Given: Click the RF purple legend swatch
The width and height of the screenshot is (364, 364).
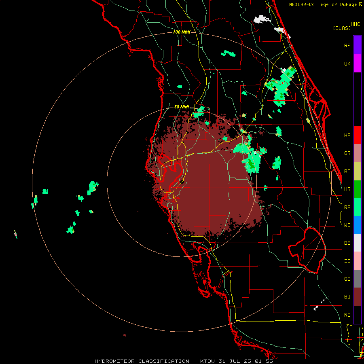Looking at the screenshot, I should [357, 45].
